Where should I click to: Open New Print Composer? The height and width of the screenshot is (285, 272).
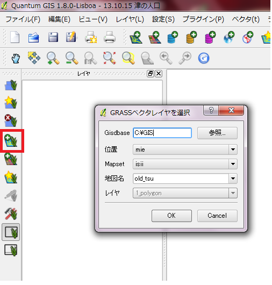[91, 37]
